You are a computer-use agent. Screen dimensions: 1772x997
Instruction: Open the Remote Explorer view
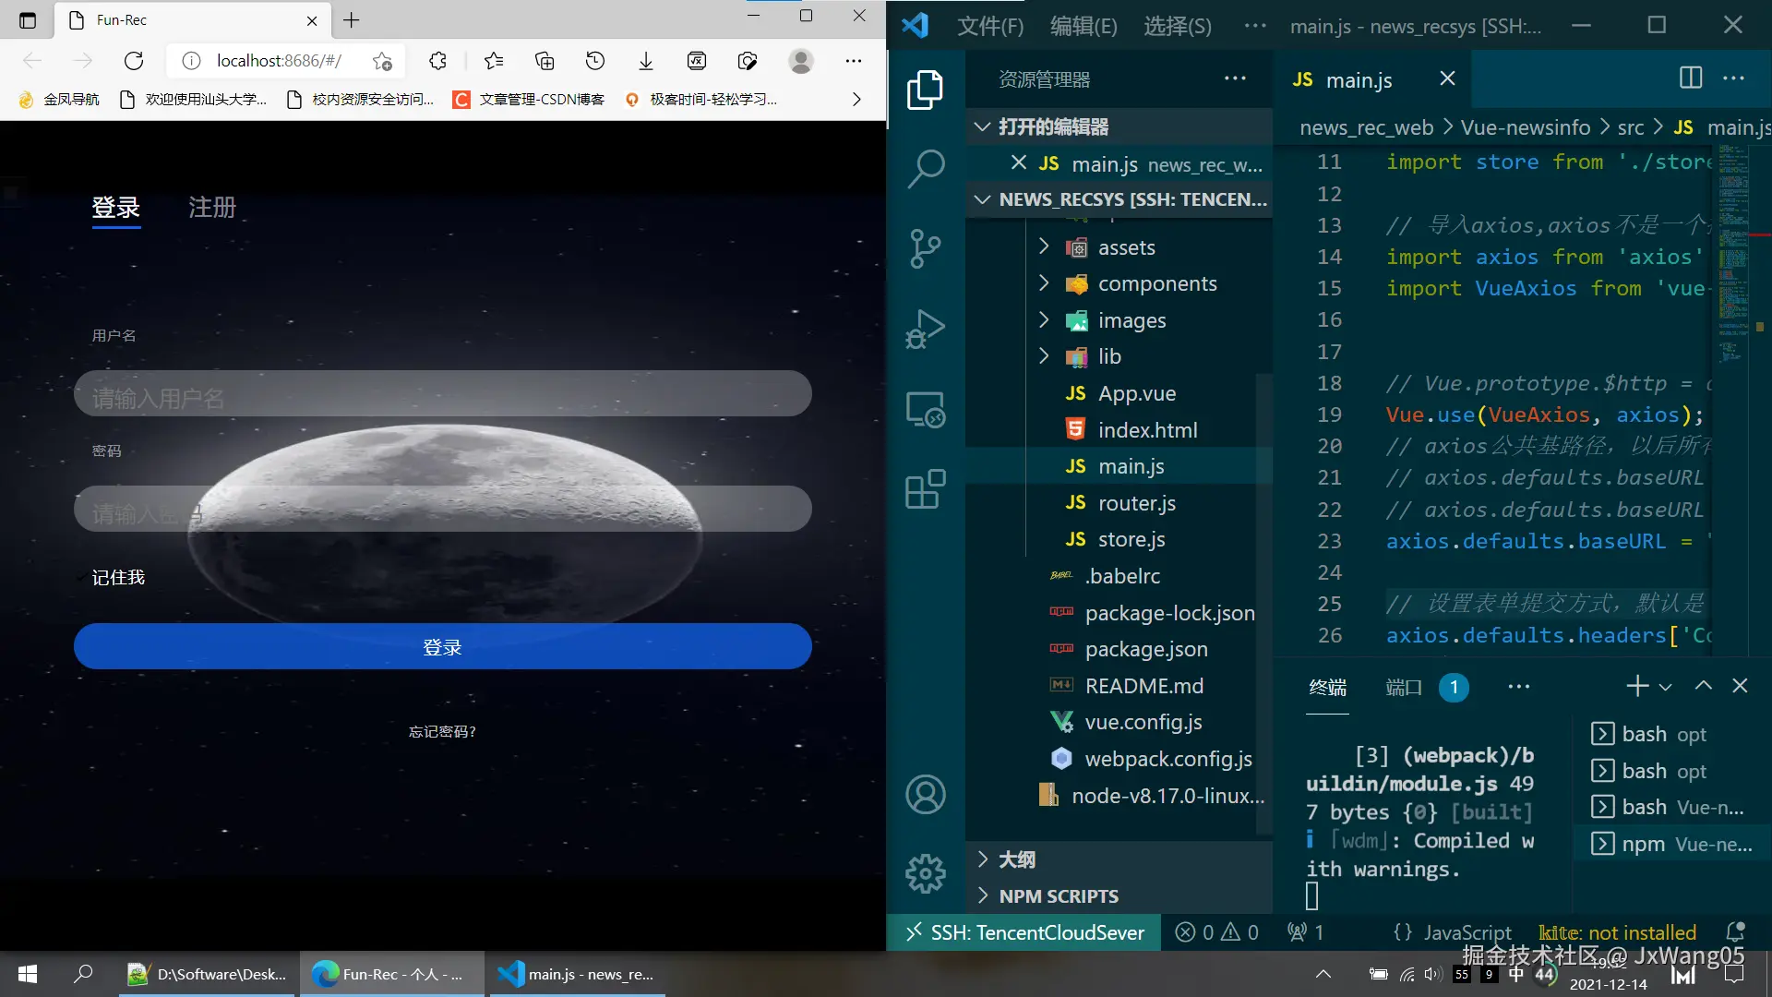(926, 409)
